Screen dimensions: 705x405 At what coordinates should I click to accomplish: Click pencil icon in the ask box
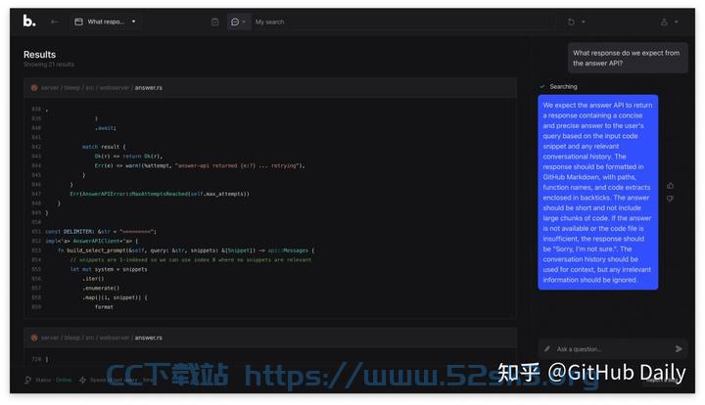[x=547, y=349]
